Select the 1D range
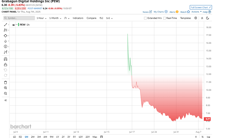The width and height of the screenshot is (248, 138). click(14, 137)
